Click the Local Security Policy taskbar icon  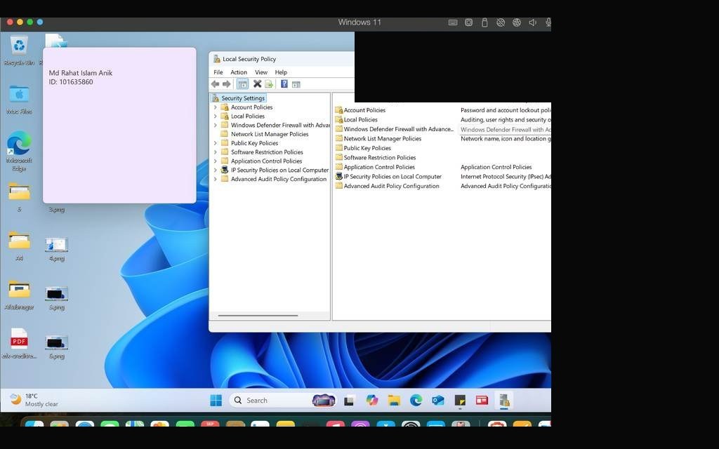click(504, 401)
